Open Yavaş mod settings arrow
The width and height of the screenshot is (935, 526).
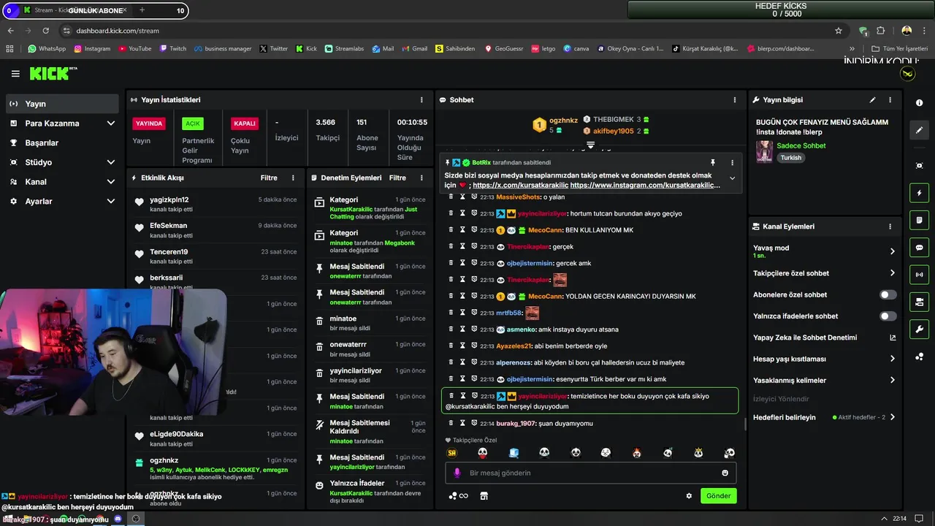(x=892, y=251)
